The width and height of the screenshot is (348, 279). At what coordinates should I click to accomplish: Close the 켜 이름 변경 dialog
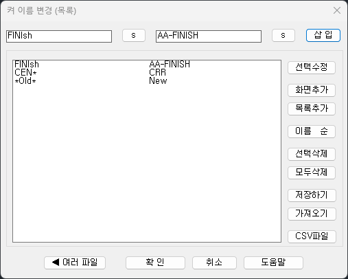(337, 10)
